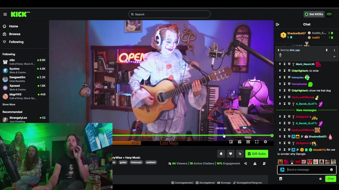Jump to New messages divider

[x=306, y=110]
